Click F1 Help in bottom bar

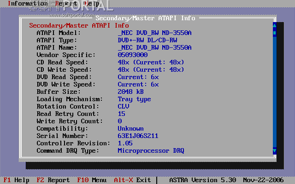tap(17, 180)
